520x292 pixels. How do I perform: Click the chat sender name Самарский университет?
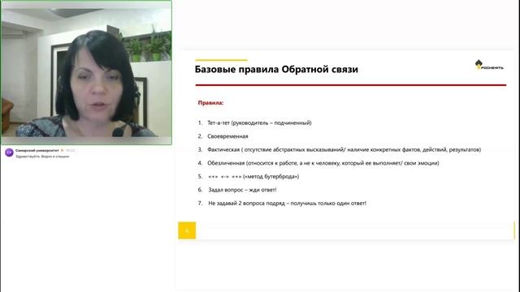[37, 150]
